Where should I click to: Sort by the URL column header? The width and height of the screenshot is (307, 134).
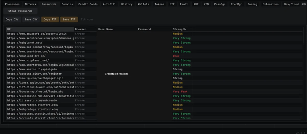coord(40,29)
